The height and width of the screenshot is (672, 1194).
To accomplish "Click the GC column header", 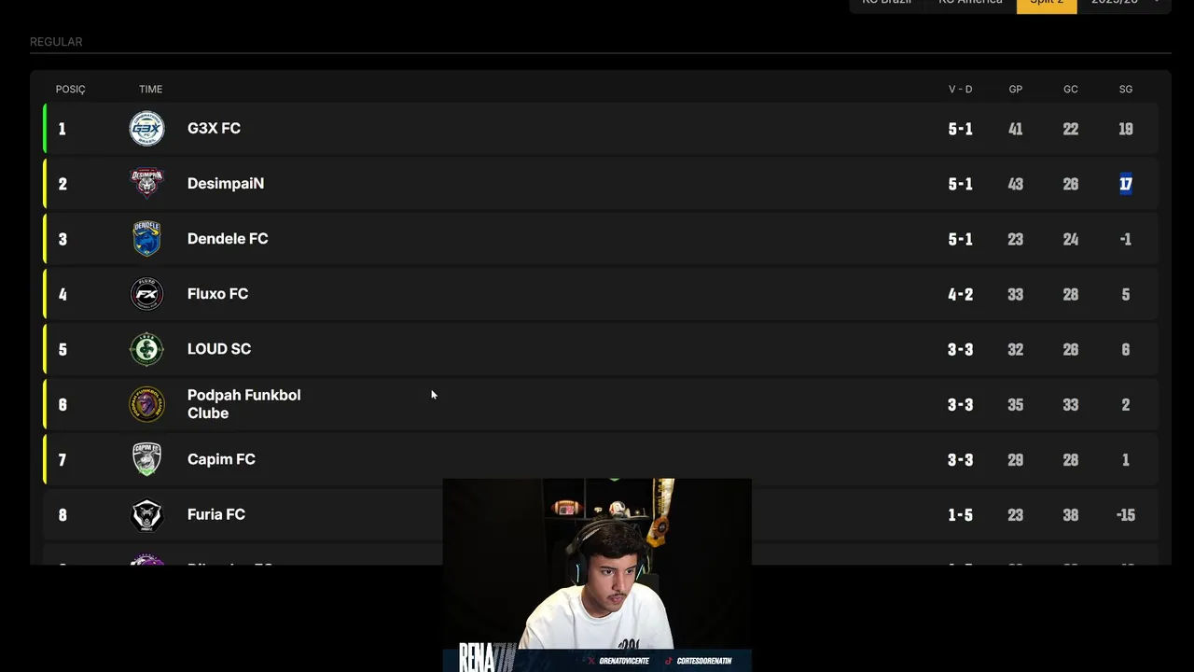I will coord(1071,90).
